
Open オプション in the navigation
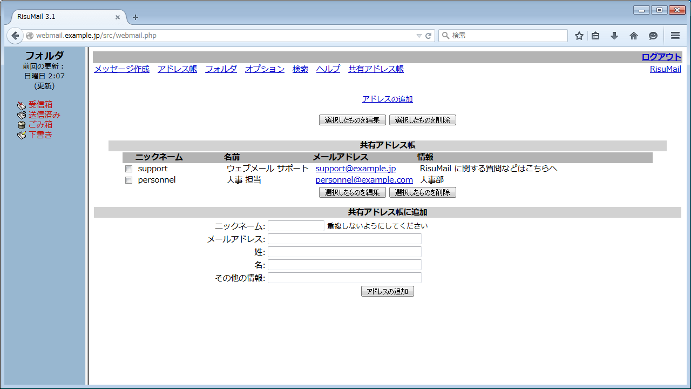(265, 69)
